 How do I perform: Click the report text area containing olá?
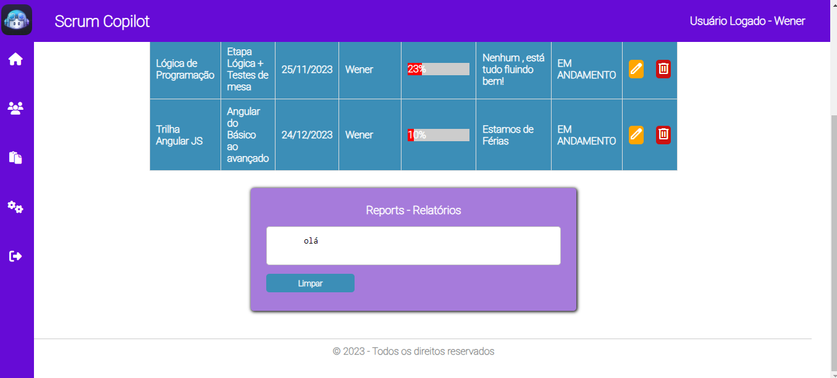tap(413, 245)
